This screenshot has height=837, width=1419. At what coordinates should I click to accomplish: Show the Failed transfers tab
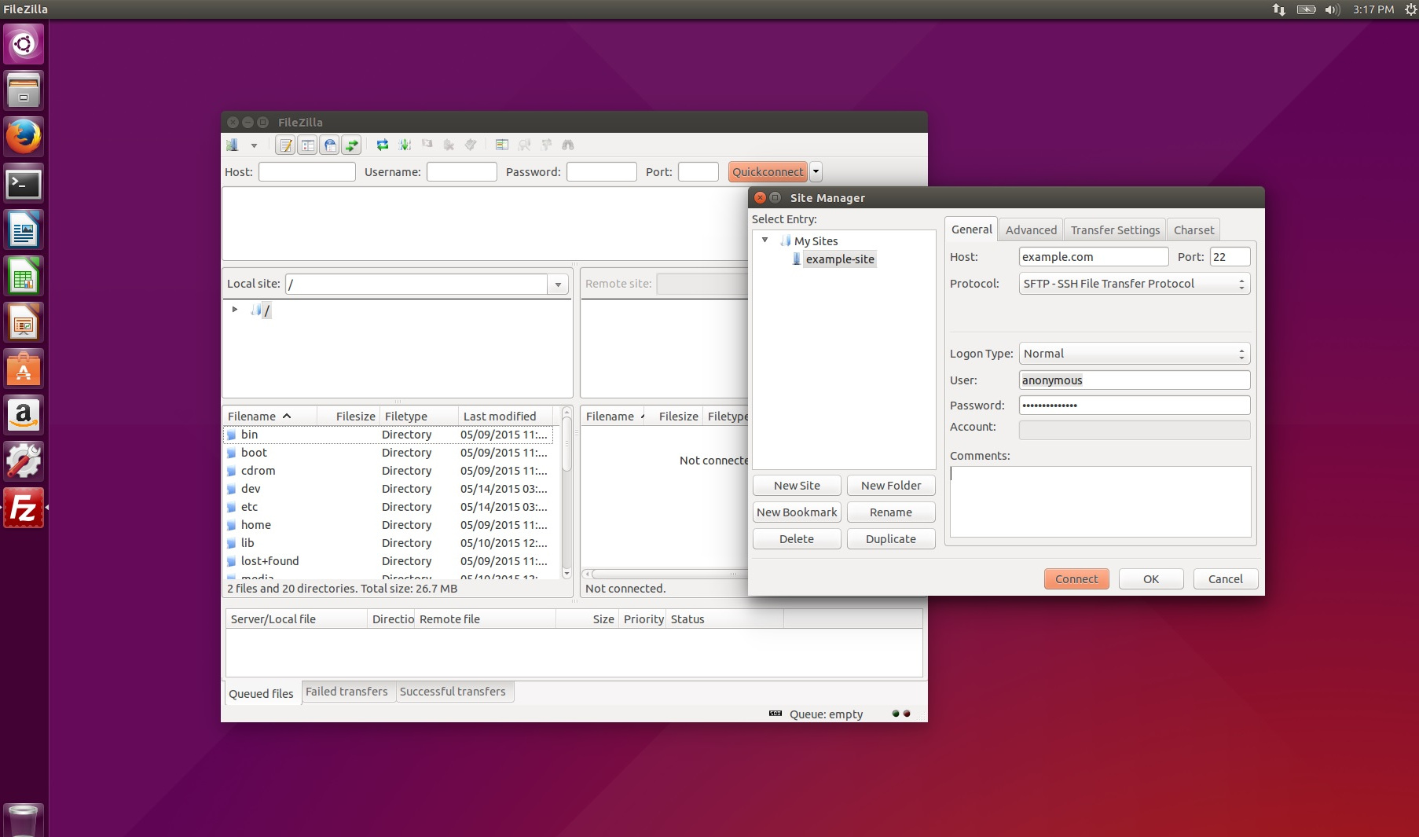coord(346,692)
